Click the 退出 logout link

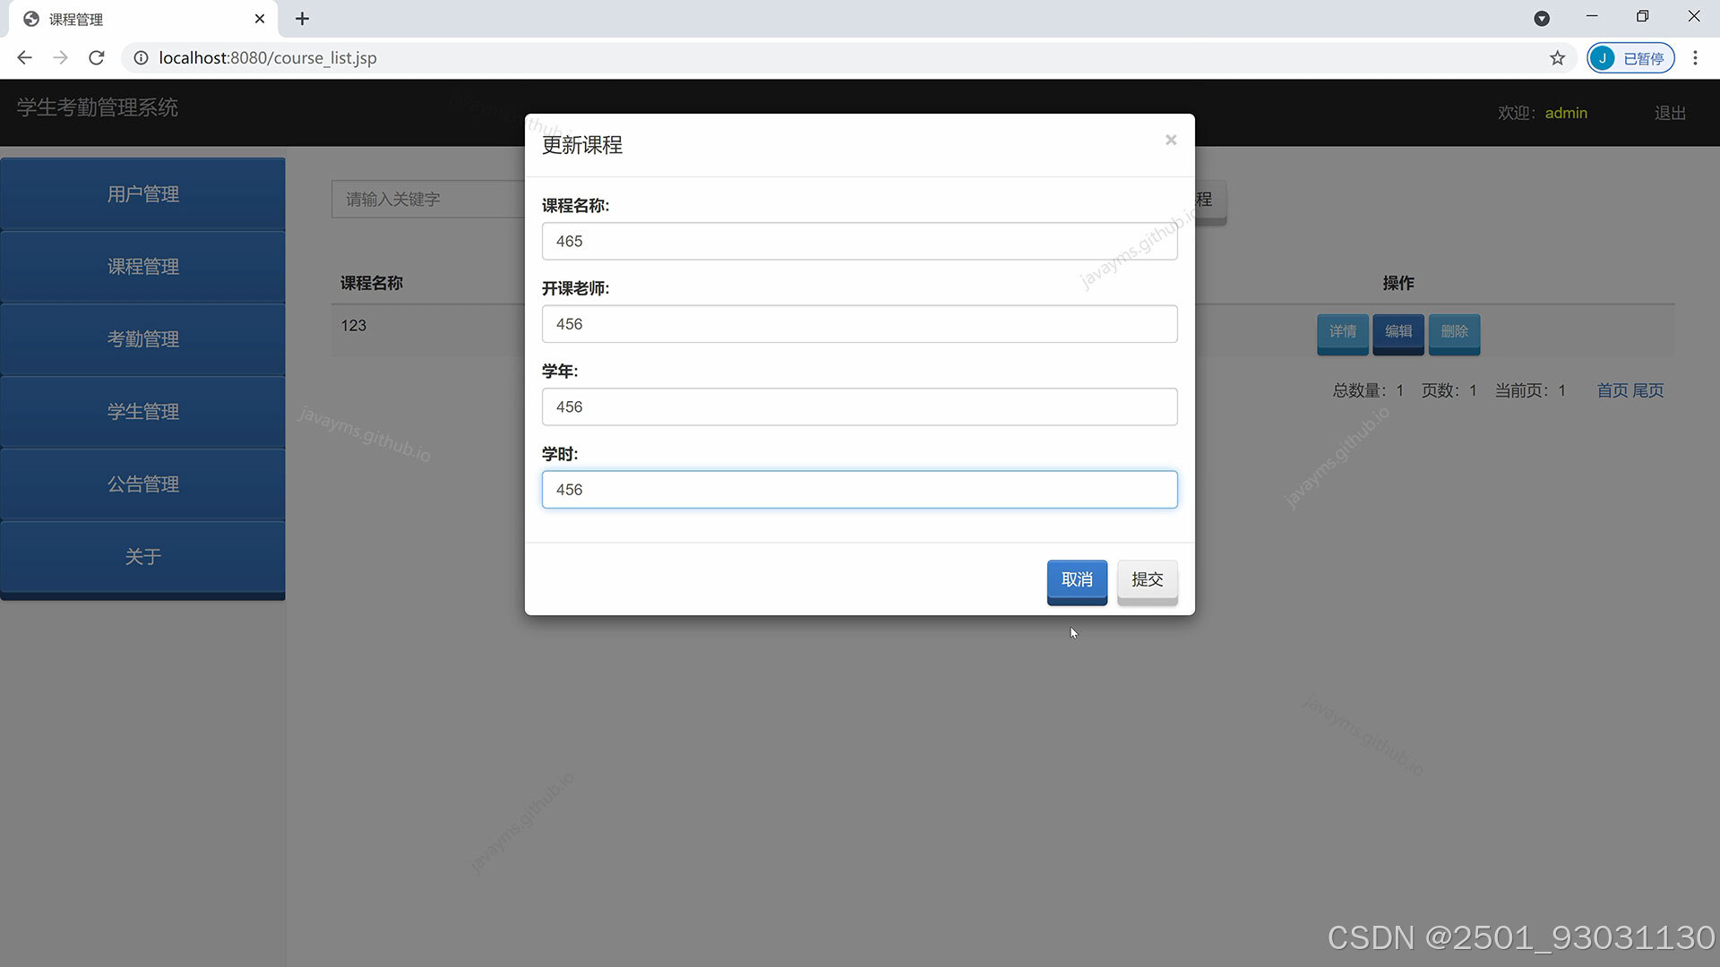click(1670, 113)
